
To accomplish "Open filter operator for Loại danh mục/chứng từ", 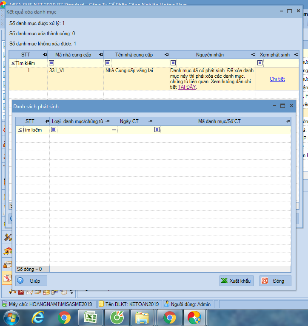I will pos(54,129).
